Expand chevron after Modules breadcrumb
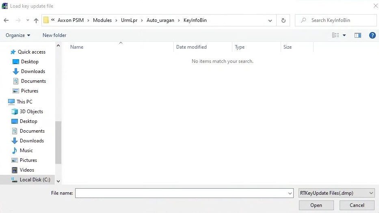379x213 pixels. pos(116,21)
